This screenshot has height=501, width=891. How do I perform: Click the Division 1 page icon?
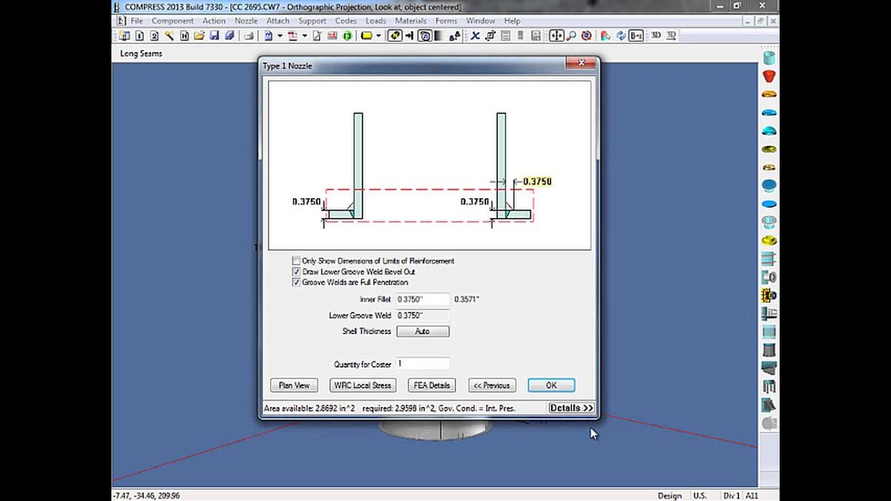click(139, 35)
